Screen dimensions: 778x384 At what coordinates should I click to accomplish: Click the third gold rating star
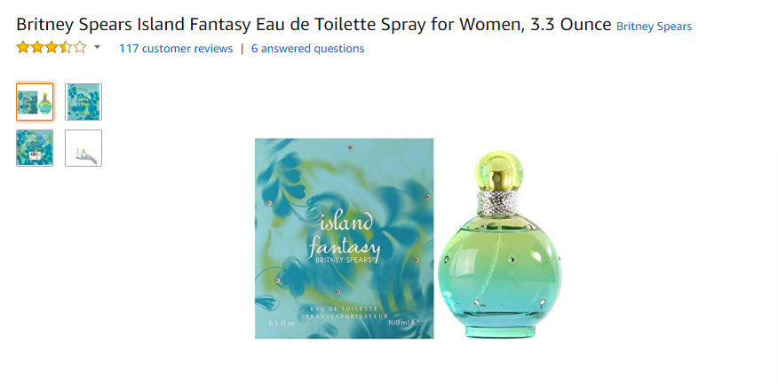click(x=52, y=48)
